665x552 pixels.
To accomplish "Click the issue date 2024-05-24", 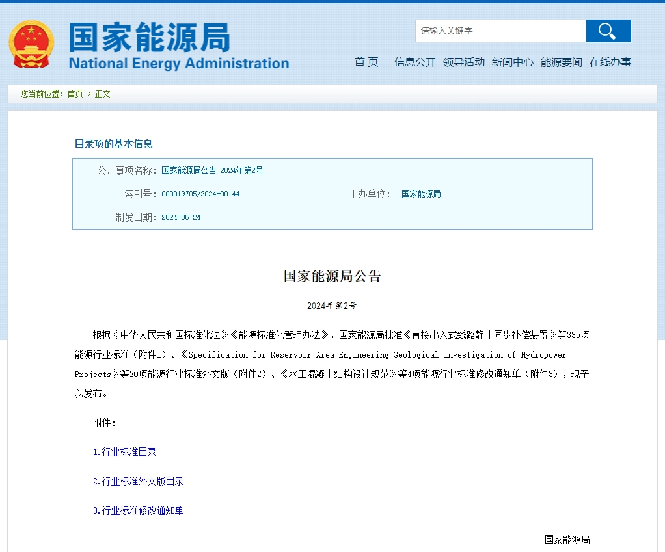I will point(181,217).
